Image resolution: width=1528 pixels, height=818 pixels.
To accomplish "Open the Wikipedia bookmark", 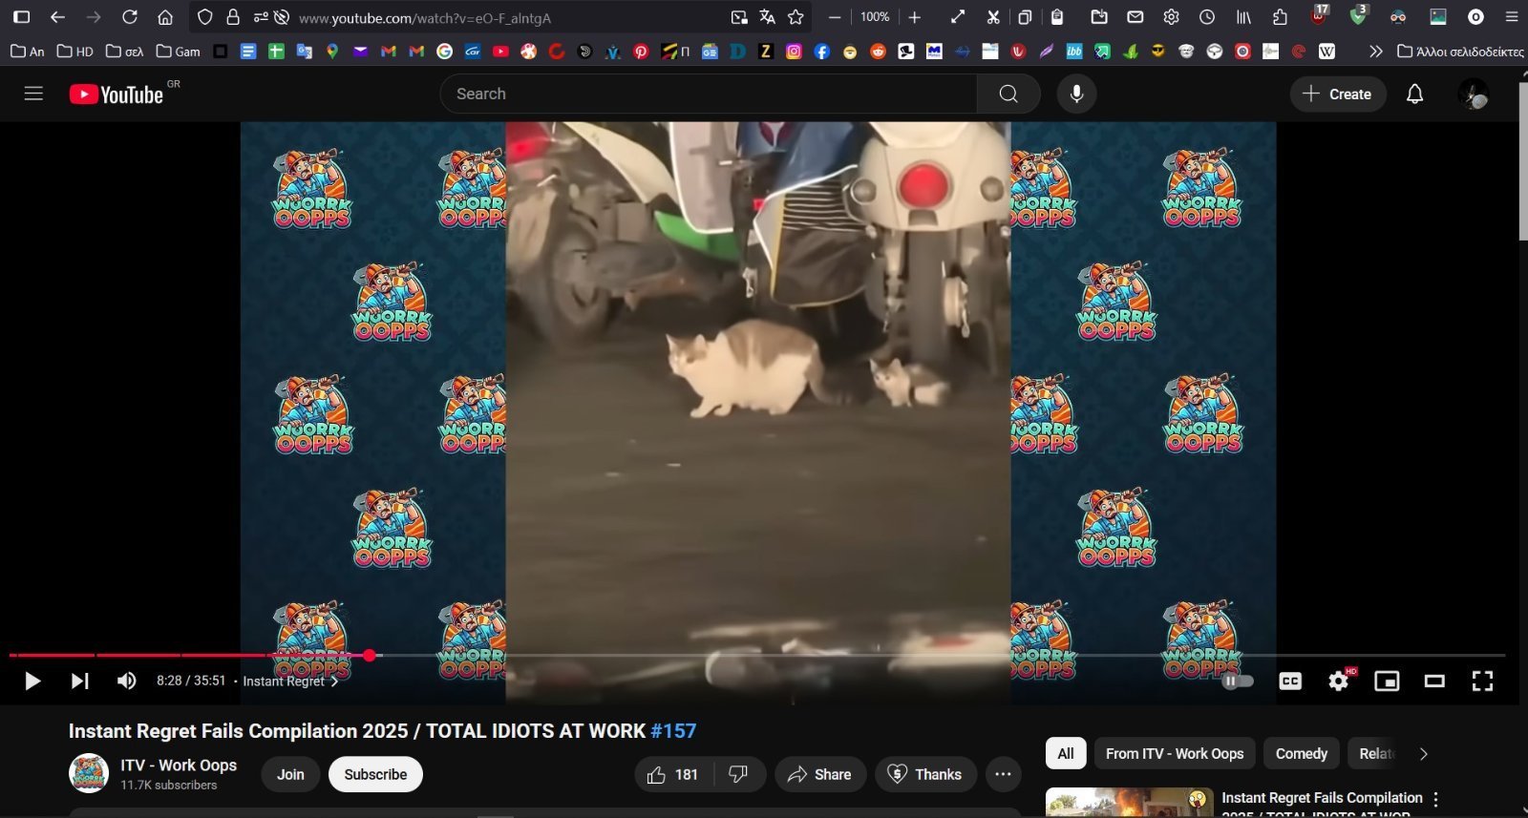I will tap(1326, 52).
